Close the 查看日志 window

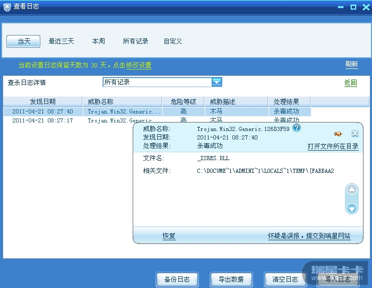[x=366, y=7]
